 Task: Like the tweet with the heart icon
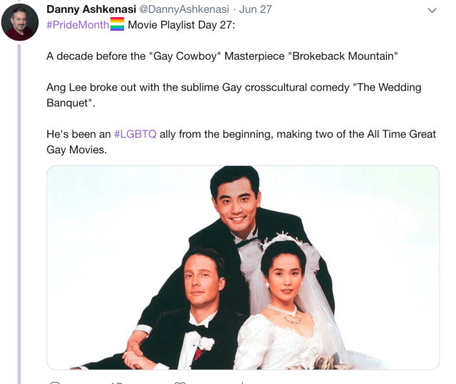tap(180, 383)
